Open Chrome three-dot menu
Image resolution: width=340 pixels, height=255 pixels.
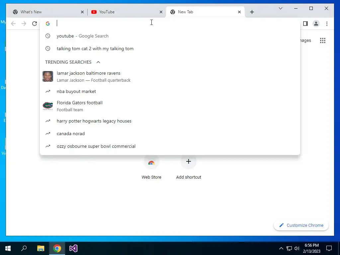pyautogui.click(x=327, y=24)
